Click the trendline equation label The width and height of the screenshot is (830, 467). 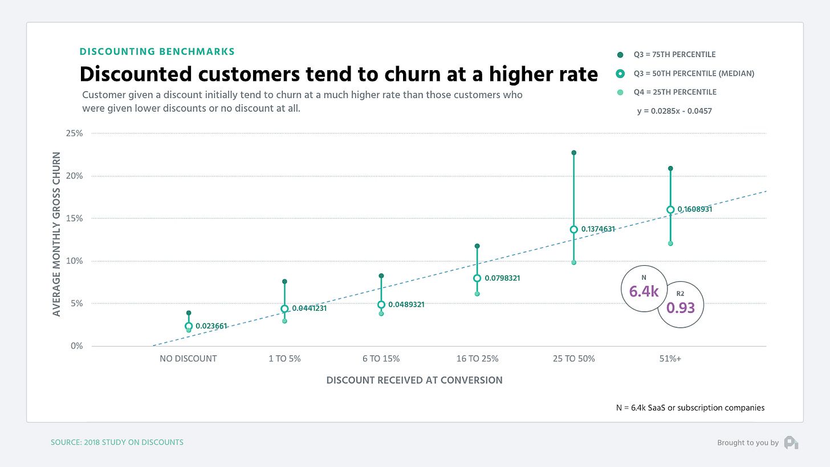pyautogui.click(x=674, y=111)
